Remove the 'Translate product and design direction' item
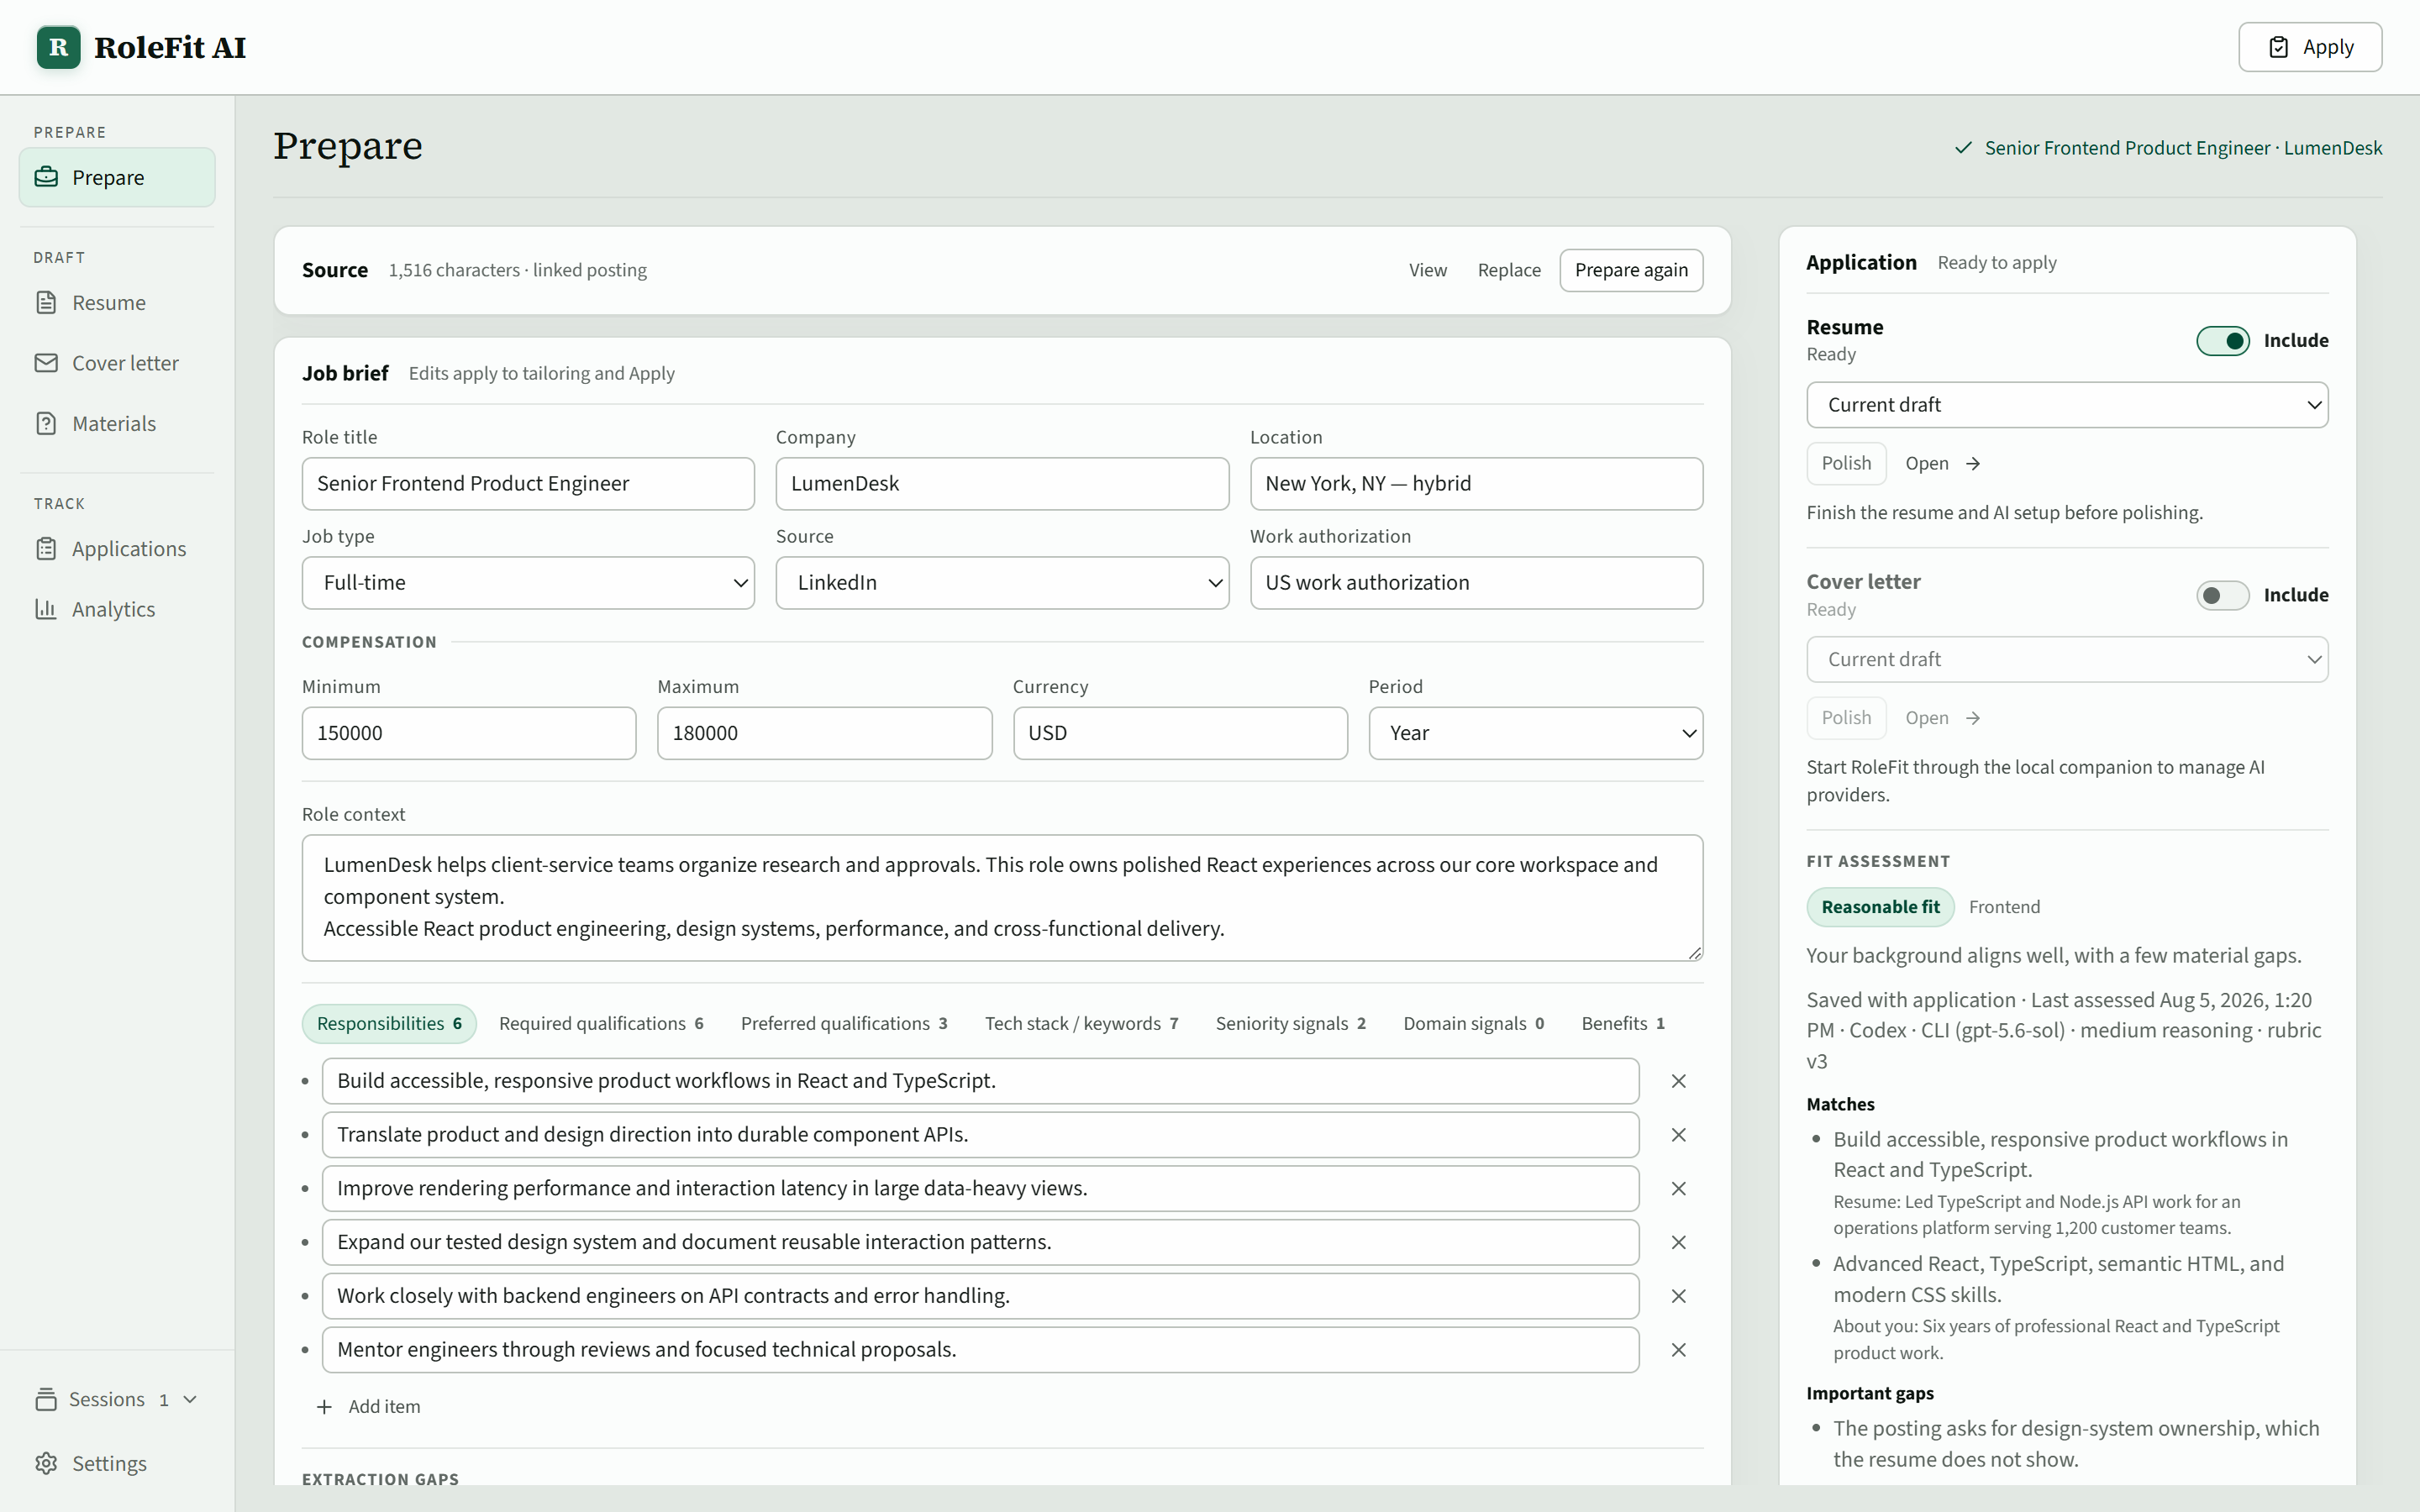Viewport: 2420px width, 1512px height. [1679, 1135]
